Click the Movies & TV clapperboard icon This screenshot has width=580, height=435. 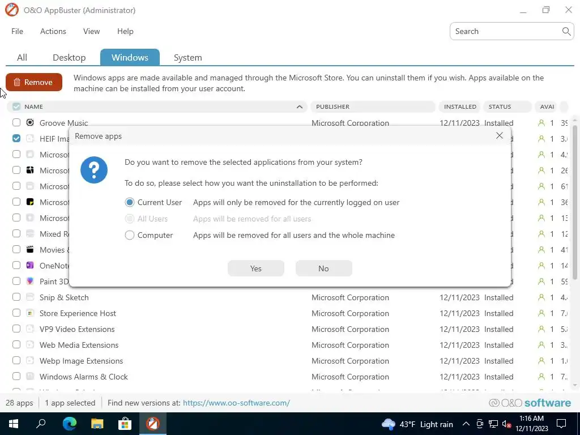(31, 249)
